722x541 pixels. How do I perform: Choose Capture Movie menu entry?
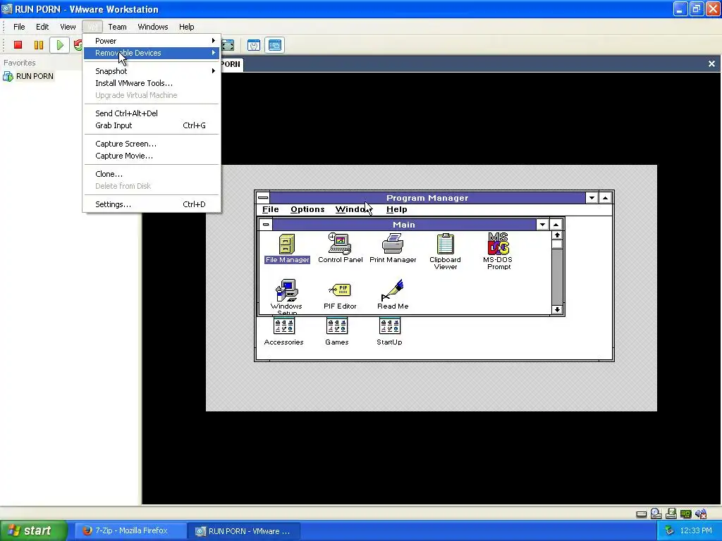point(152,156)
